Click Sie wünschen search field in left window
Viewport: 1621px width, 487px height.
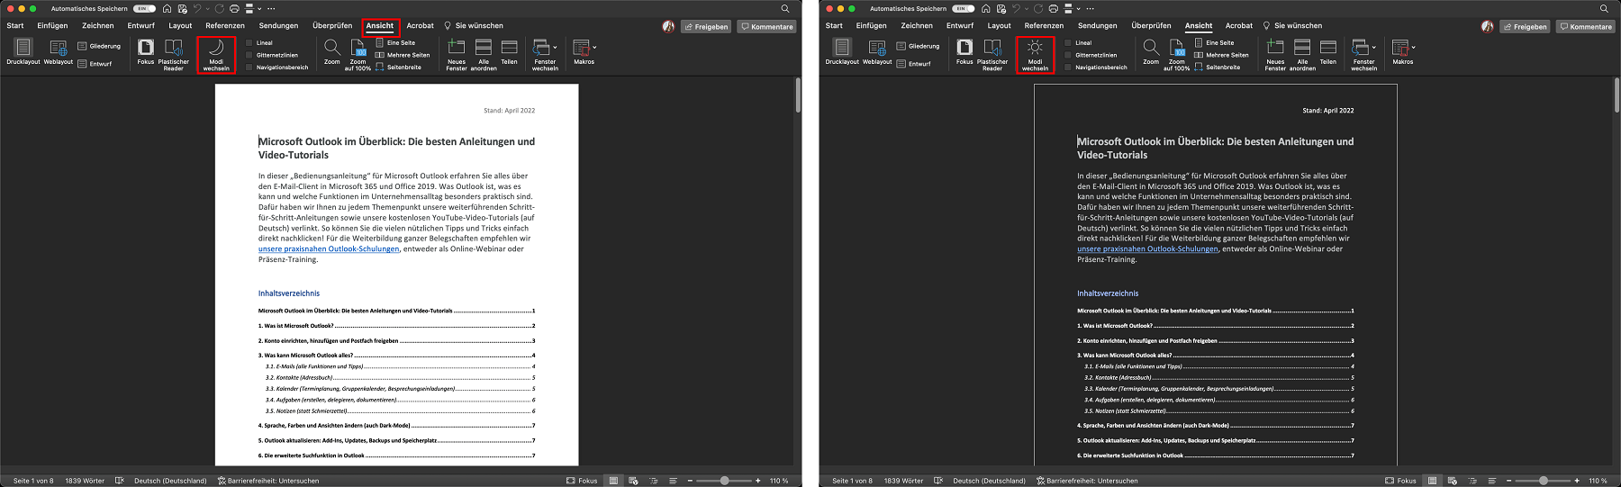click(x=474, y=26)
